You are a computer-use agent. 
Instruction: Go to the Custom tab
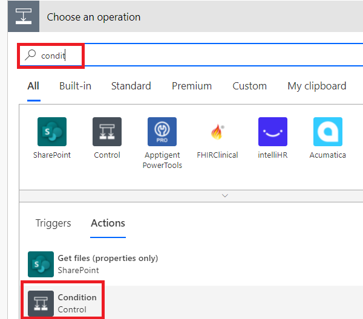(x=249, y=86)
